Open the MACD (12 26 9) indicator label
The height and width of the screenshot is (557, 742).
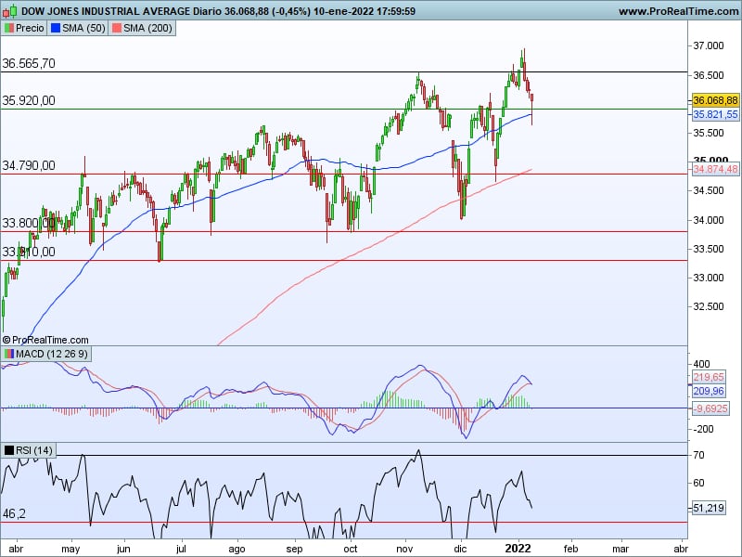pyautogui.click(x=45, y=354)
